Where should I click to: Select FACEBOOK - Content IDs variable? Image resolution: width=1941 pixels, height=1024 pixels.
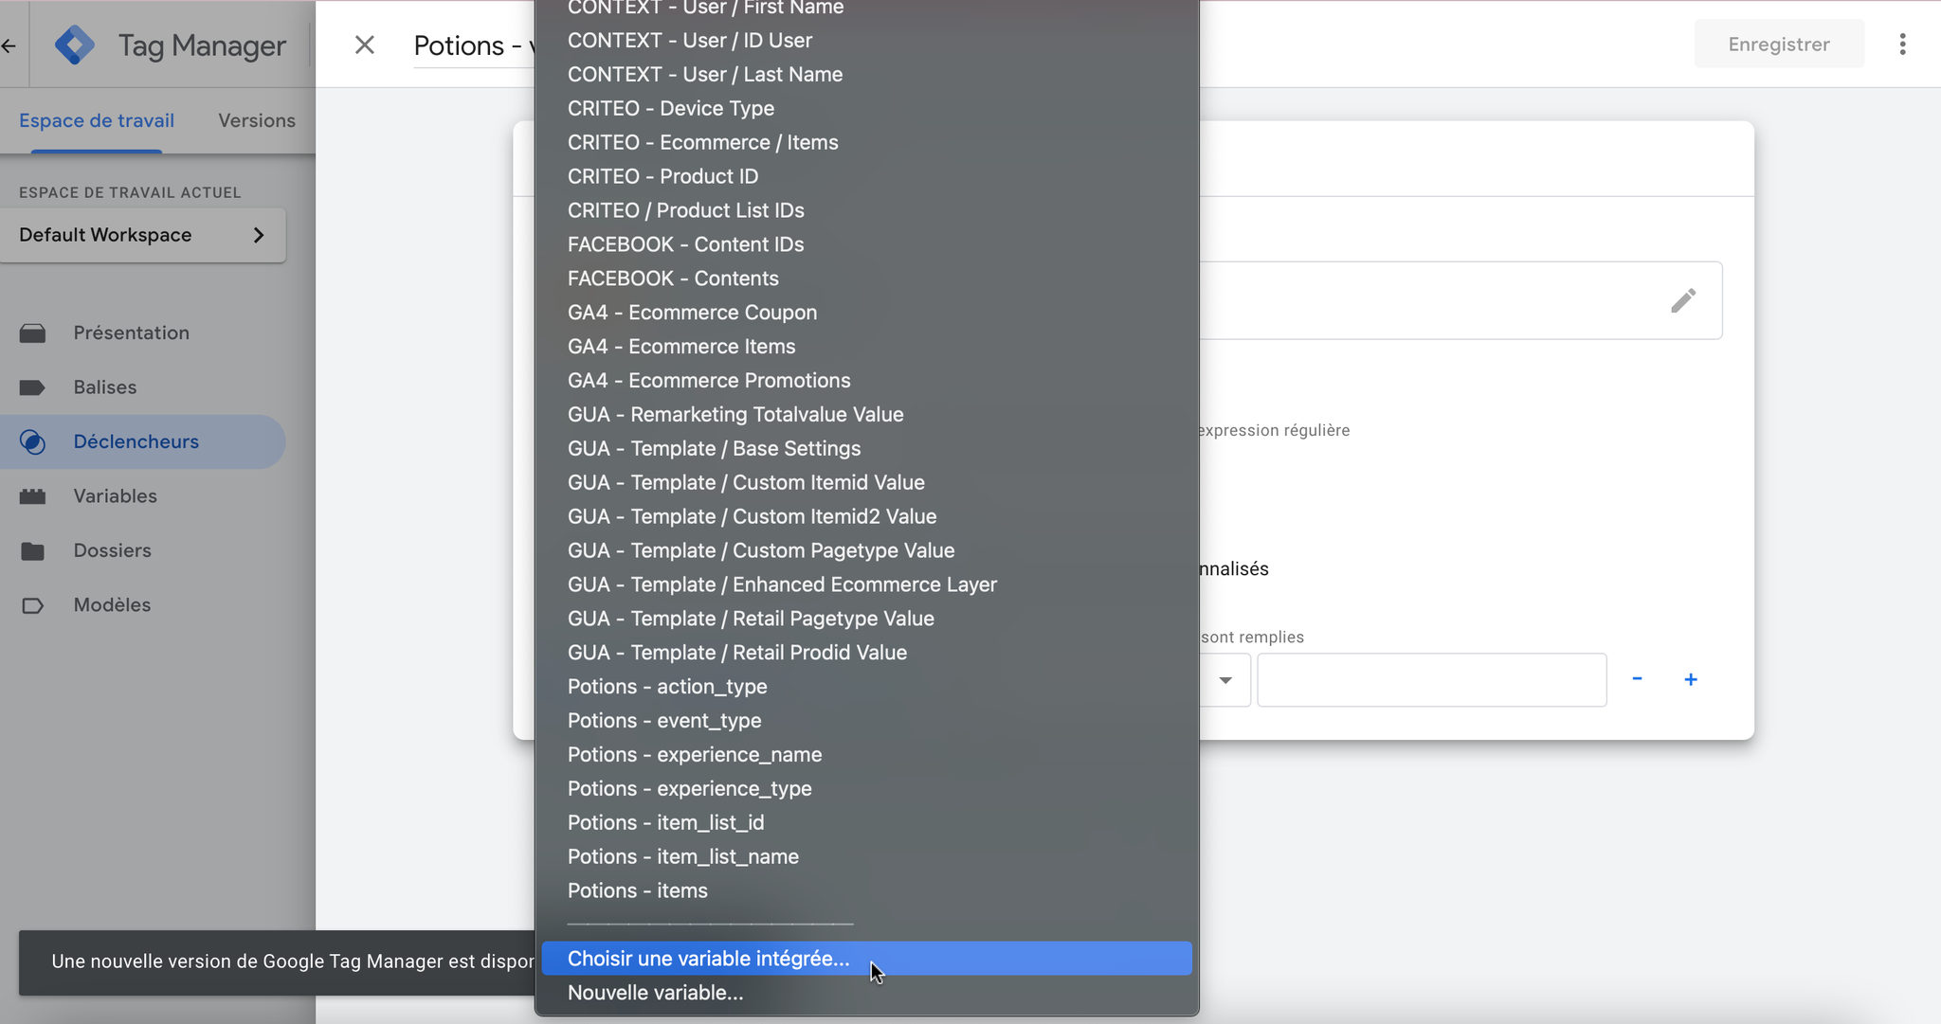[x=867, y=244]
